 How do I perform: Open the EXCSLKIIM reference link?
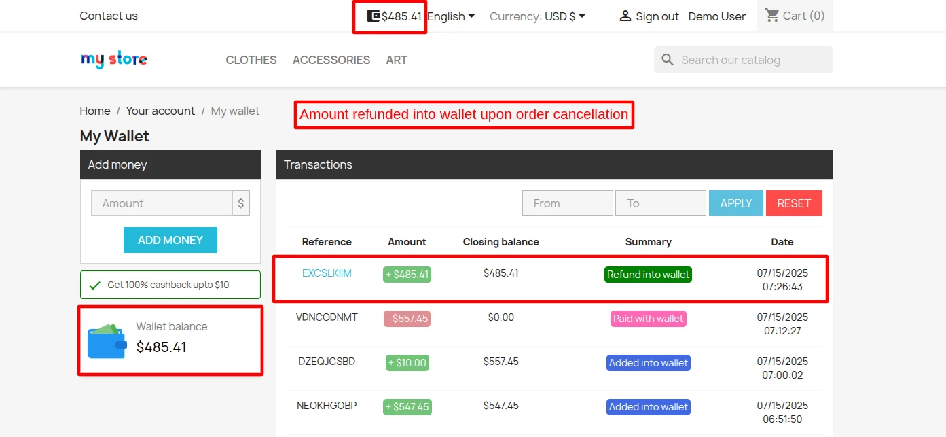coord(327,273)
